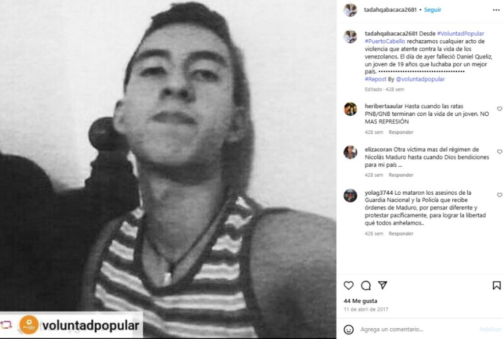This screenshot has height=339, width=503.
Task: Share the post via the paper plane icon
Action: pos(382,285)
